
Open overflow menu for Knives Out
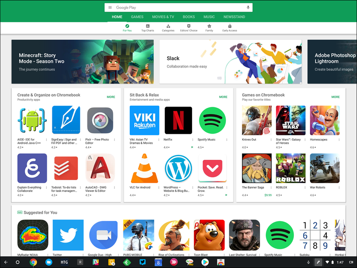pyautogui.click(x=271, y=140)
